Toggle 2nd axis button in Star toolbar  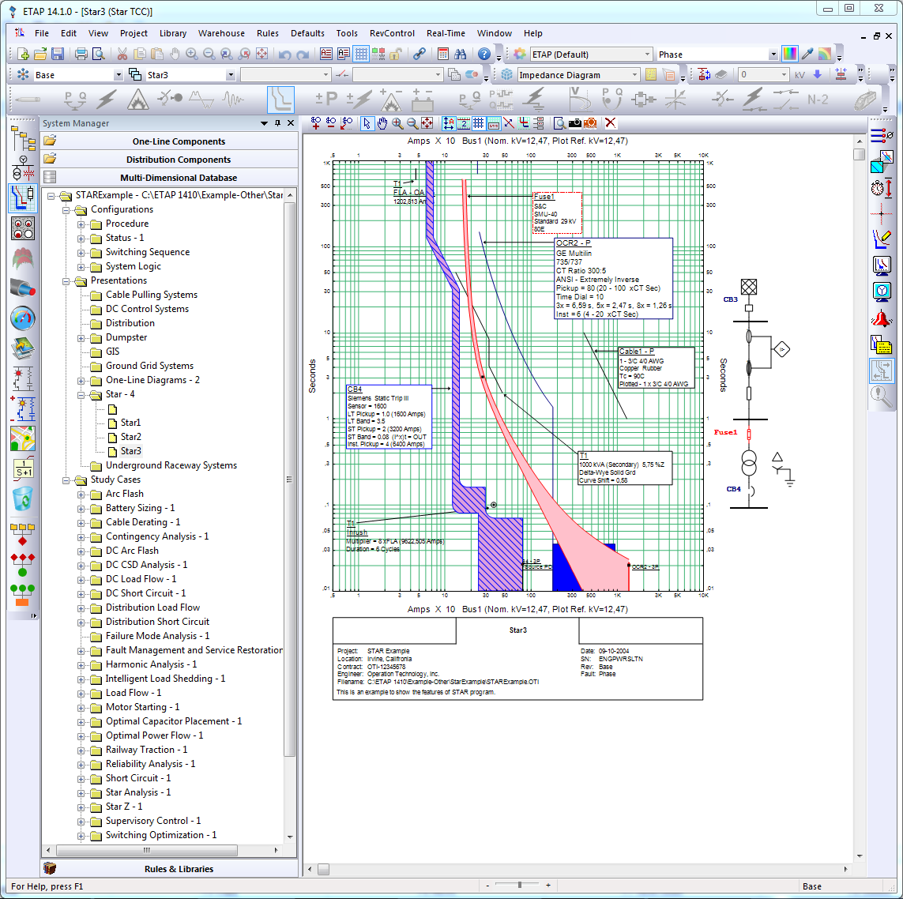click(464, 122)
